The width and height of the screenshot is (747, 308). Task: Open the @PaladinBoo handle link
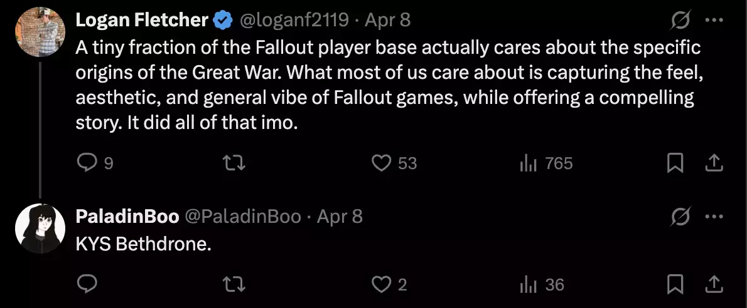click(x=242, y=217)
